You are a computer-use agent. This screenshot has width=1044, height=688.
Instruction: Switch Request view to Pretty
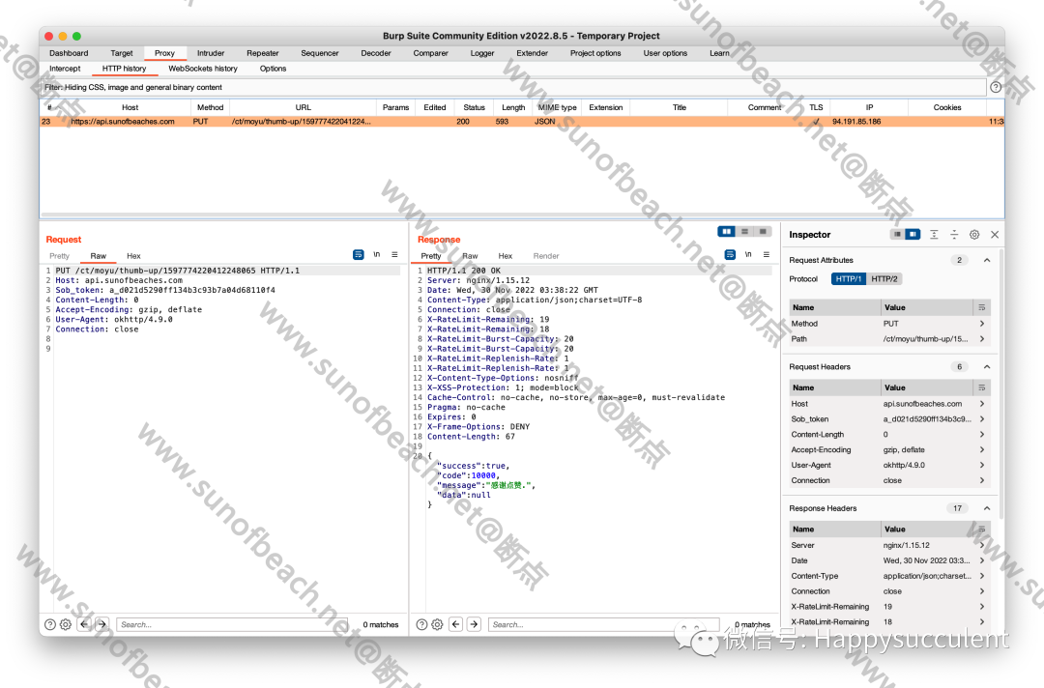tap(59, 256)
